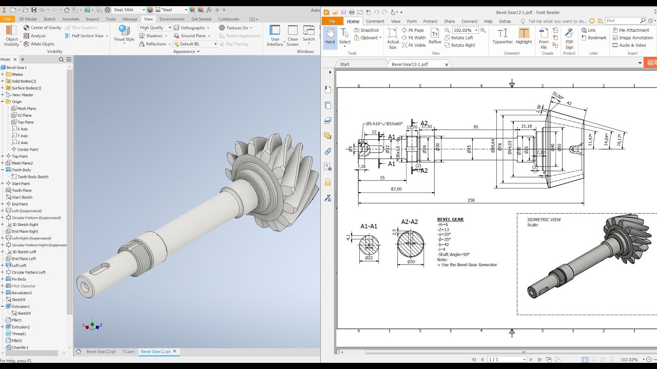This screenshot has height=369, width=657.
Task: Click the Clean Screen icon
Action: (293, 30)
